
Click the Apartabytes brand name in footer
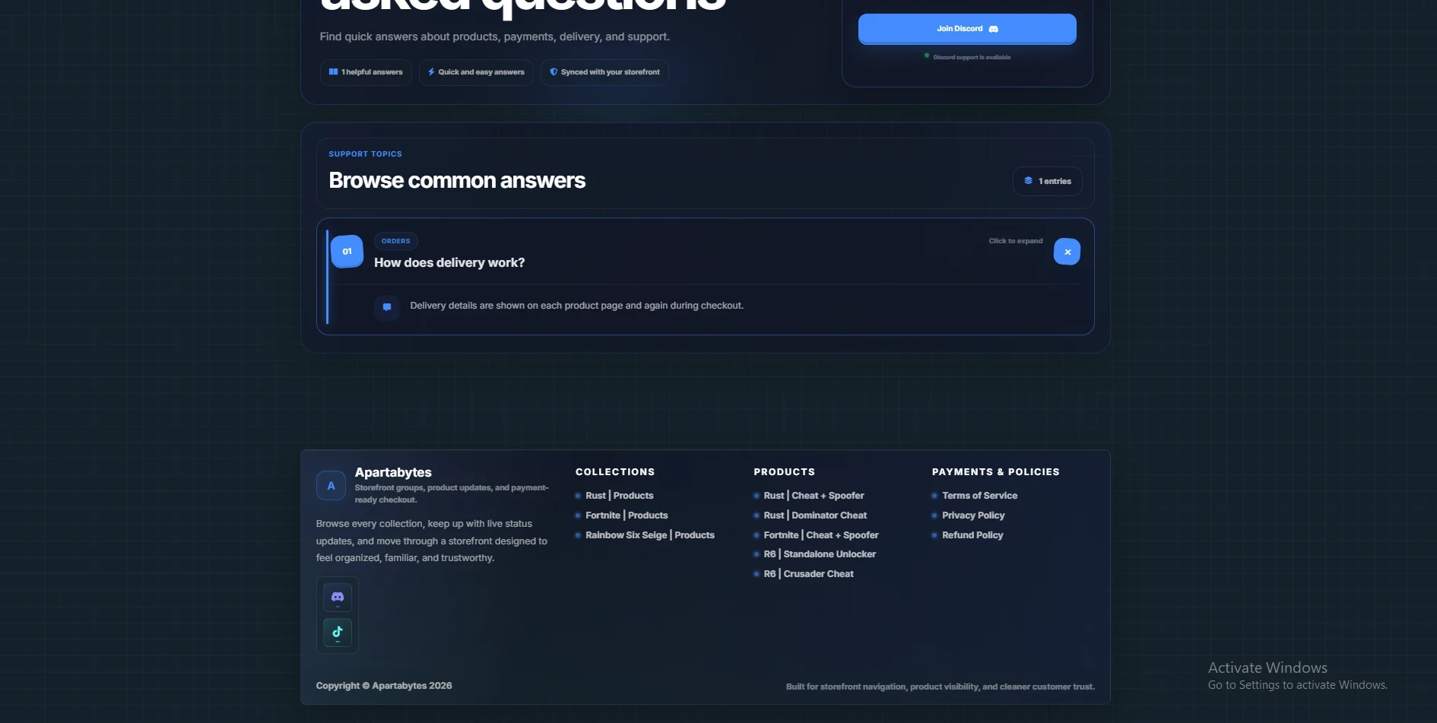[x=393, y=472]
